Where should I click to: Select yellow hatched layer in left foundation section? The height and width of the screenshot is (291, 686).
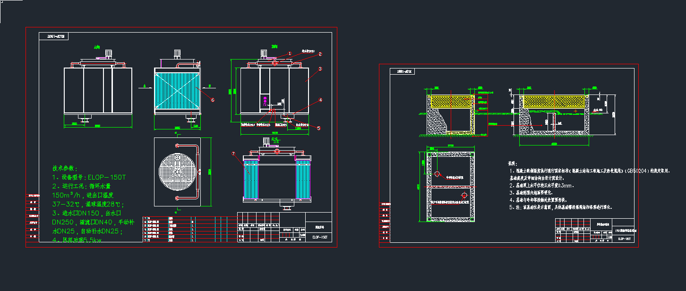tap(451, 102)
